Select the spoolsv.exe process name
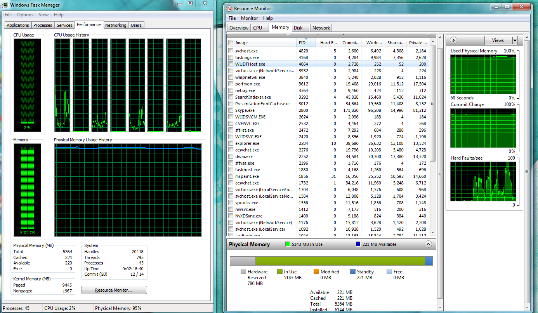Screen dimensions: 538x313 point(246,203)
